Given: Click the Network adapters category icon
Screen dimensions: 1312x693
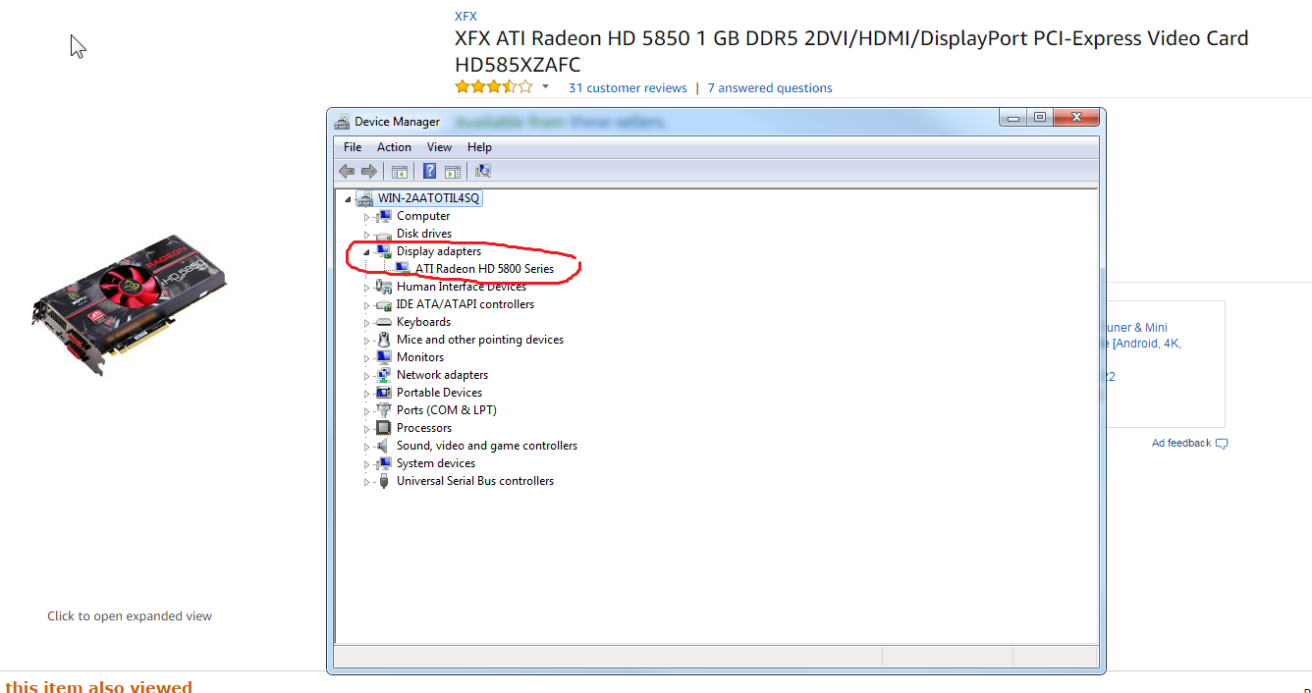Looking at the screenshot, I should (384, 375).
